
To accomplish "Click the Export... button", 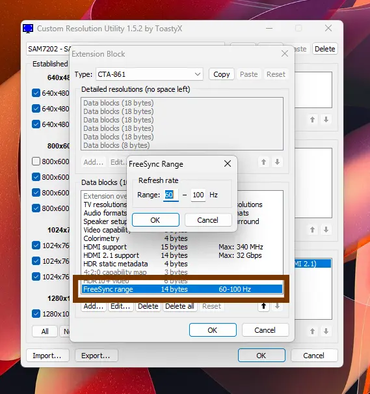I will click(96, 356).
